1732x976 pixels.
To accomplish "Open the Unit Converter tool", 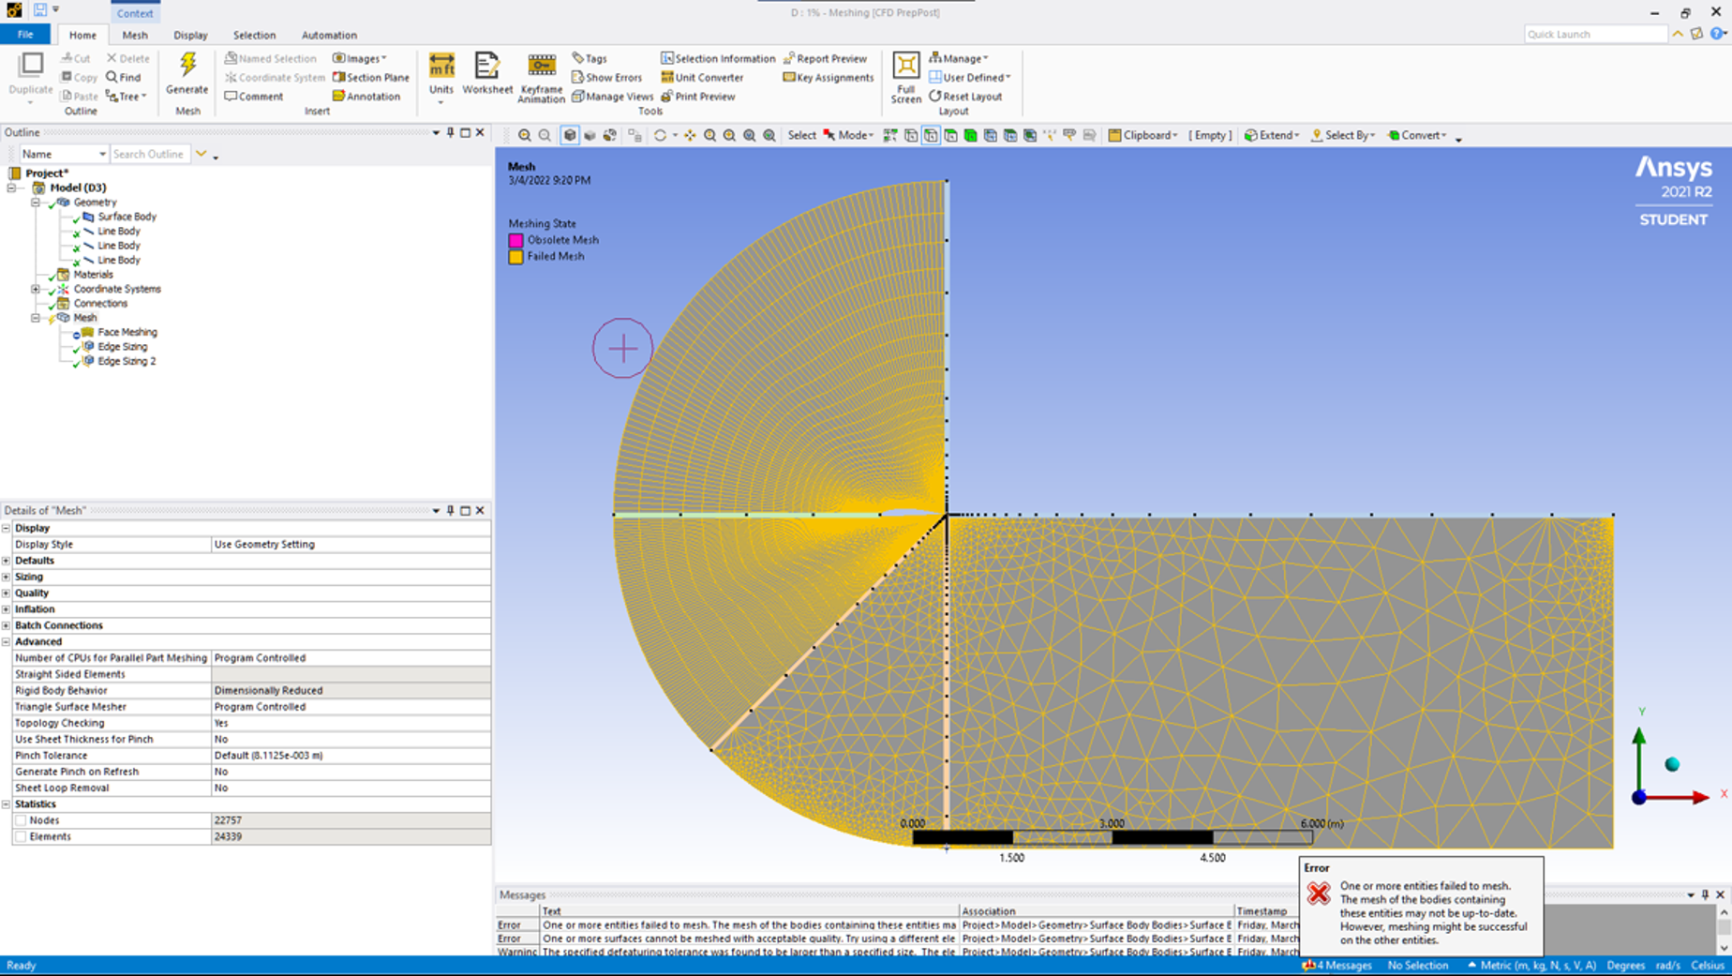I will pyautogui.click(x=702, y=78).
